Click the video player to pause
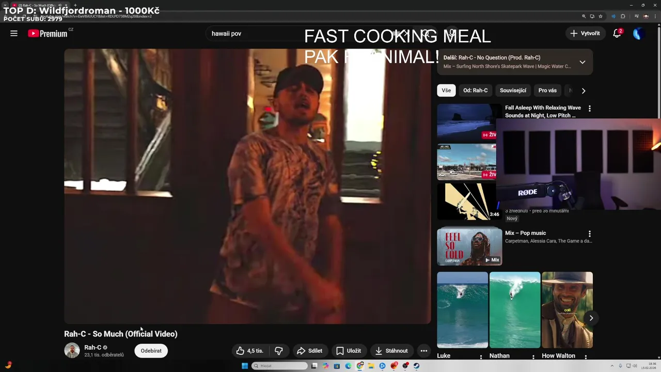This screenshot has height=372, width=661. [247, 186]
